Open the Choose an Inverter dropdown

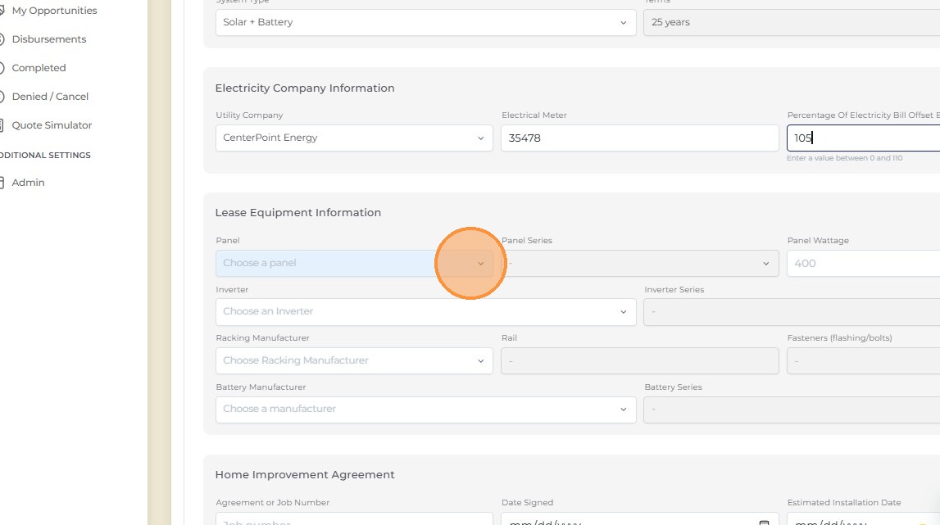[x=425, y=312]
